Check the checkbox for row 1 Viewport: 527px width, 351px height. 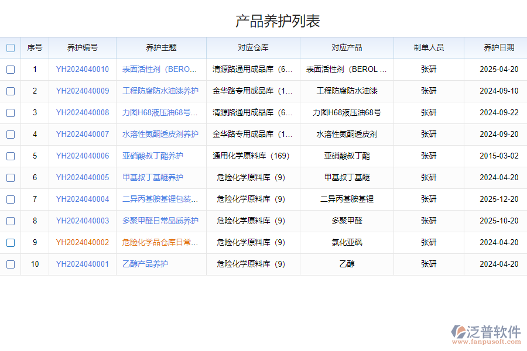tap(11, 69)
